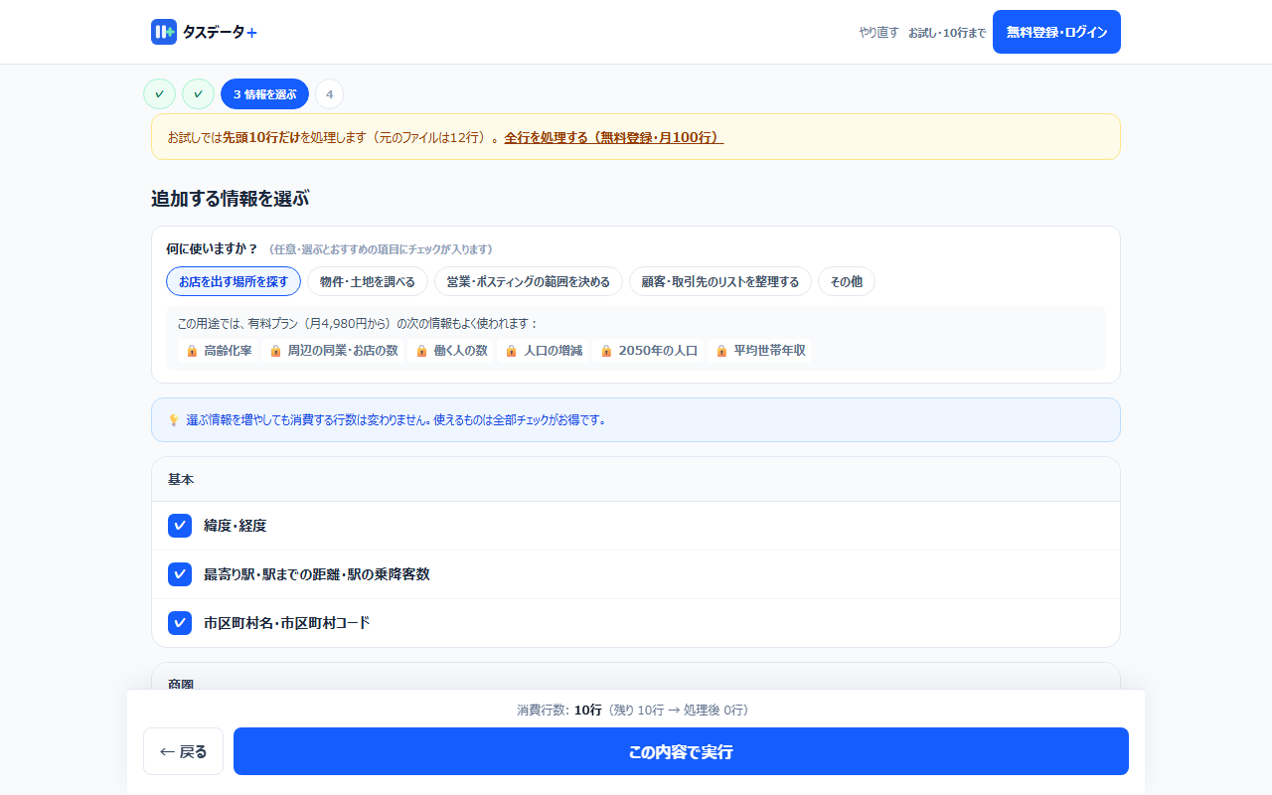Click the 何に使いますか？ label
Image resolution: width=1272 pixels, height=795 pixels.
click(x=212, y=248)
